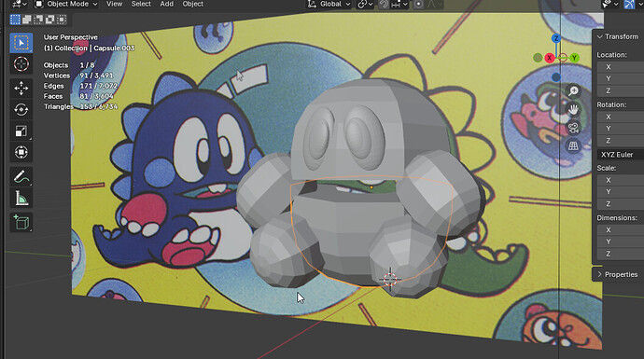Click the blue Z axis gizmo ball
This screenshot has height=359, width=644.
[556, 38]
